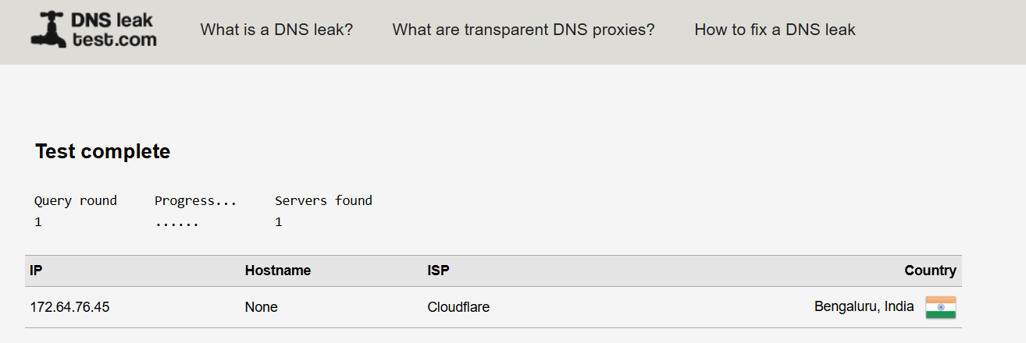Click the IP column header
The height and width of the screenshot is (343, 1026).
pyautogui.click(x=36, y=271)
